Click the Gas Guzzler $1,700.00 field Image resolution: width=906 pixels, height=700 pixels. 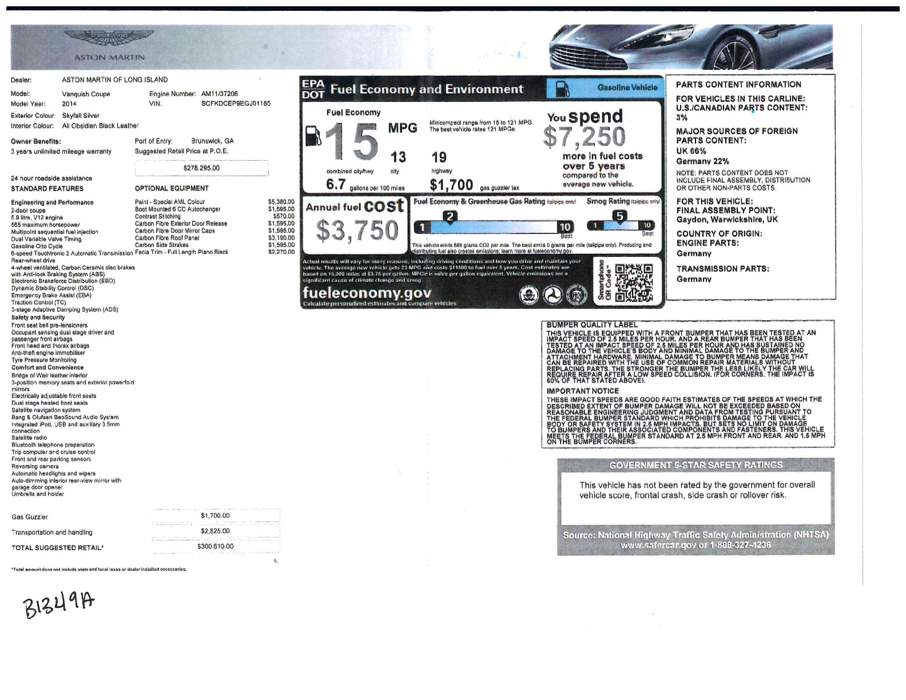click(216, 516)
